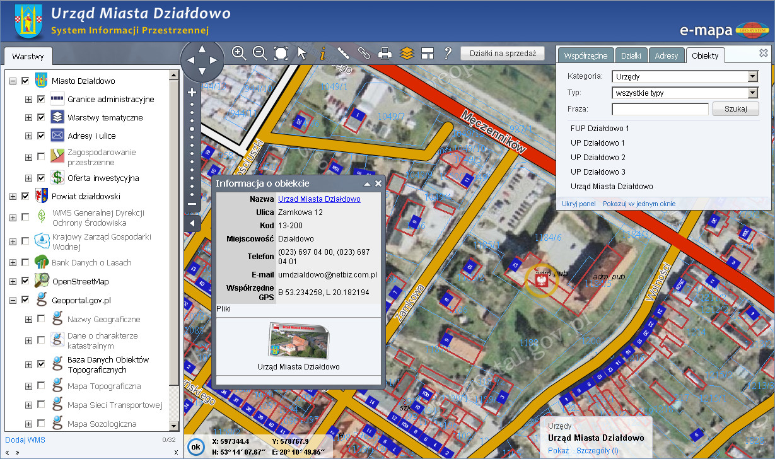Uncheck the Miasto Działdowo layer checkbox
Screen dimensions: 775x459
[x=25, y=81]
